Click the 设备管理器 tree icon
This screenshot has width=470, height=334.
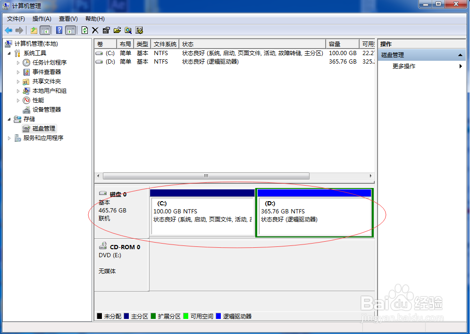pyautogui.click(x=26, y=110)
